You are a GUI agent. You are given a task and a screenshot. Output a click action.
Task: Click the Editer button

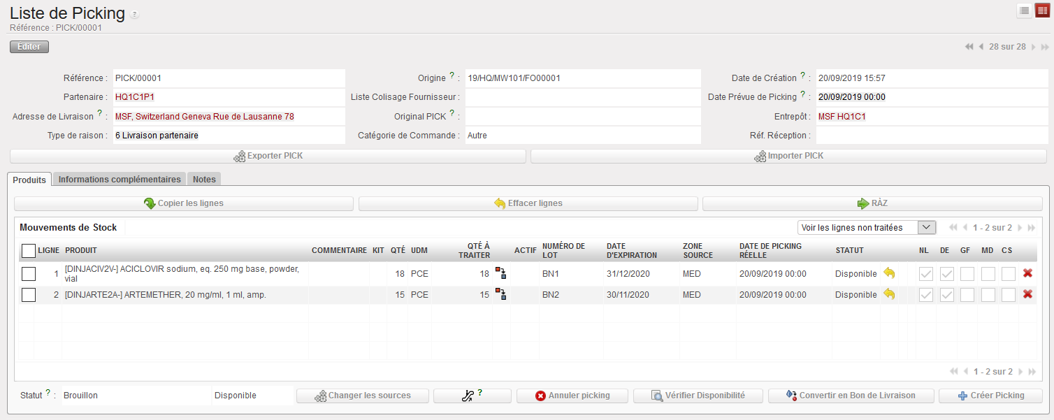29,47
